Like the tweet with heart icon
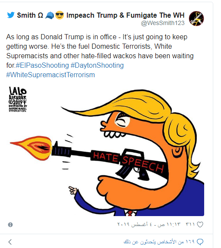The height and width of the screenshot is (248, 221). (x=200, y=224)
